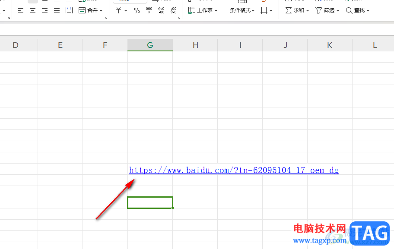Expand the 合并 merge dropdown arrow
The height and width of the screenshot is (249, 394).
point(101,10)
